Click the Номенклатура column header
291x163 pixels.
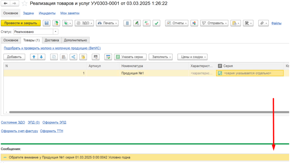154,66
